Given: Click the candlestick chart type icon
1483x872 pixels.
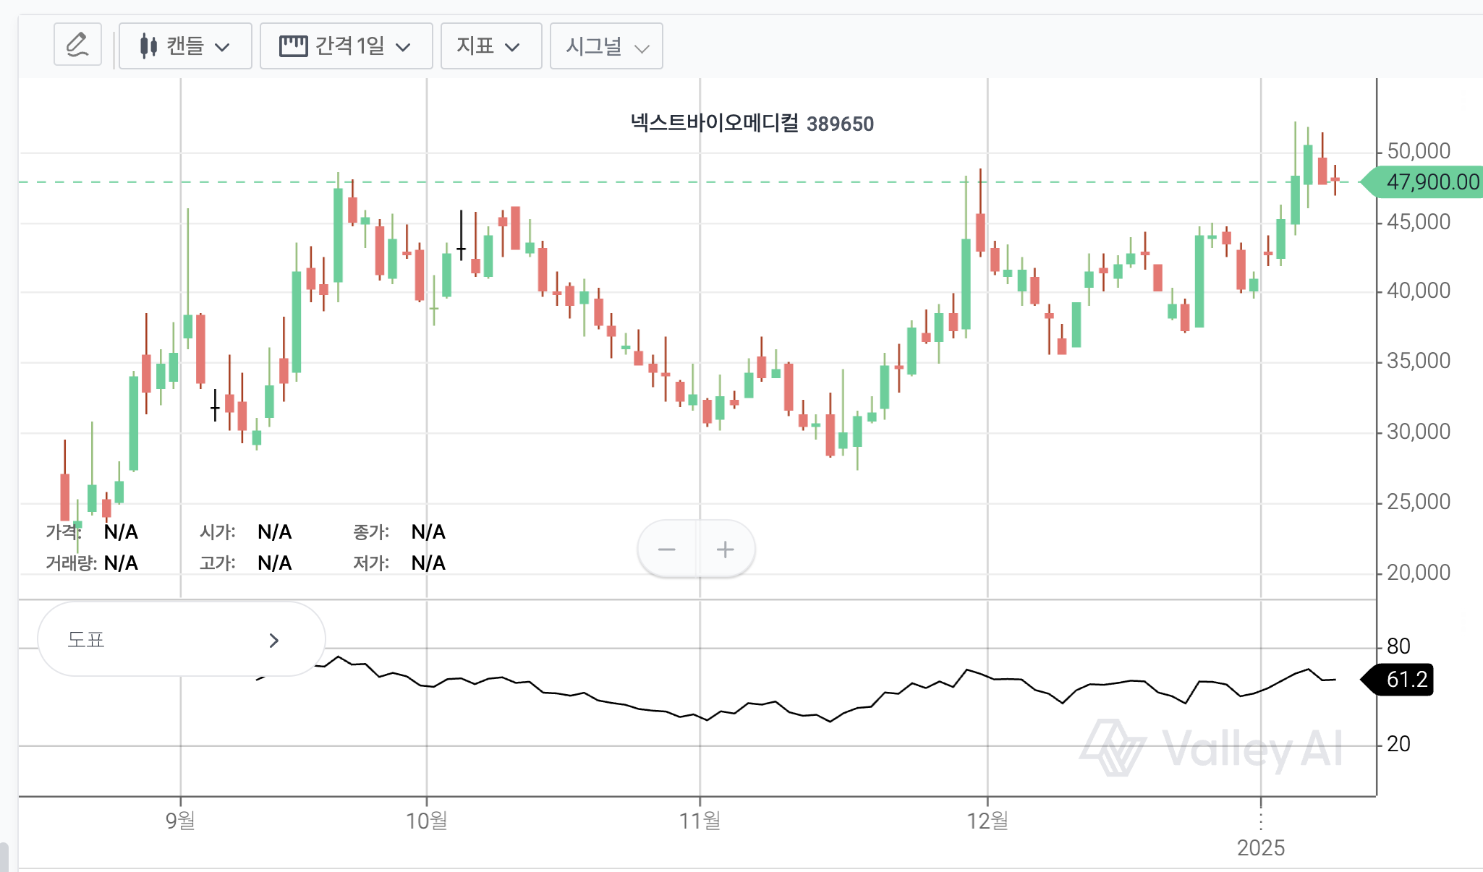Looking at the screenshot, I should pyautogui.click(x=148, y=46).
